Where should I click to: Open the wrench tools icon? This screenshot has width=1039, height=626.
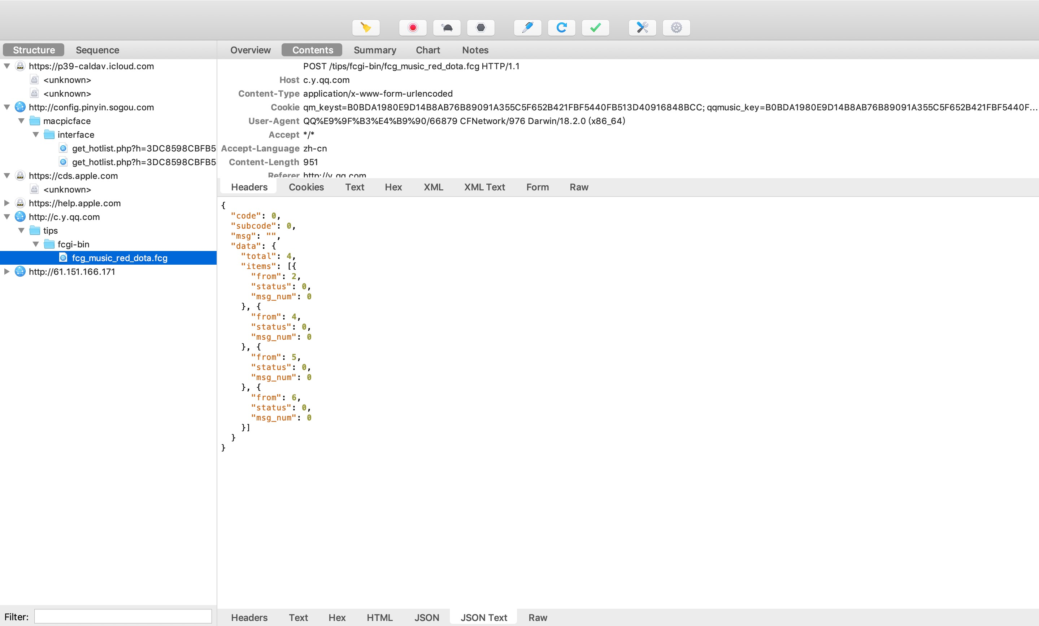pyautogui.click(x=642, y=28)
